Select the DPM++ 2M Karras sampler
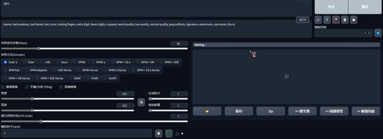The image size is (383, 139). pos(17,78)
